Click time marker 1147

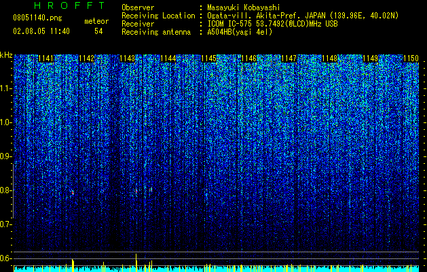click(289, 58)
